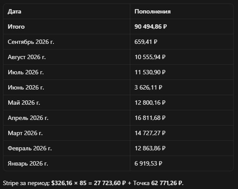
Task: Select the Июль 2026 г. row
Action: pos(118,72)
